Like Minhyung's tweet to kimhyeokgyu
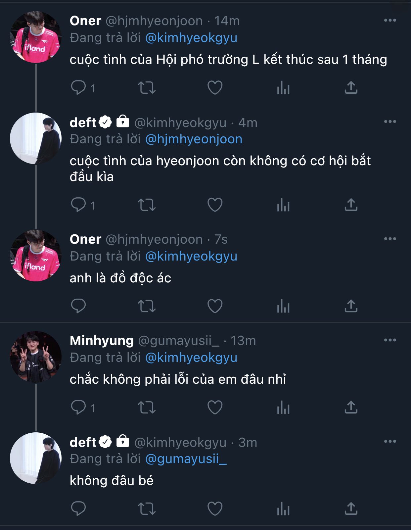This screenshot has width=411, height=530. pos(215,408)
